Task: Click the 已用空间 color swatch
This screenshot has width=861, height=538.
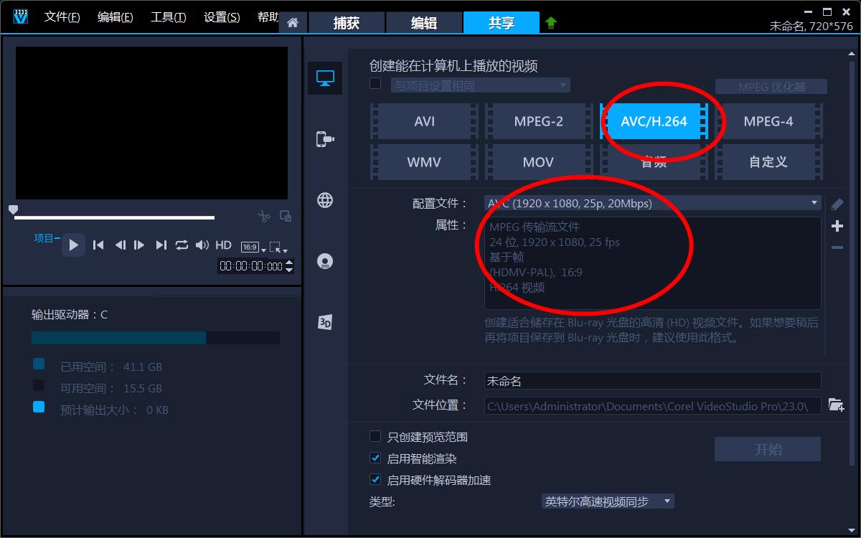Action: tap(39, 364)
